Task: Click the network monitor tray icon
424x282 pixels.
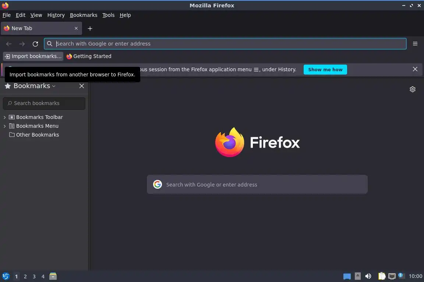Action: pyautogui.click(x=392, y=276)
